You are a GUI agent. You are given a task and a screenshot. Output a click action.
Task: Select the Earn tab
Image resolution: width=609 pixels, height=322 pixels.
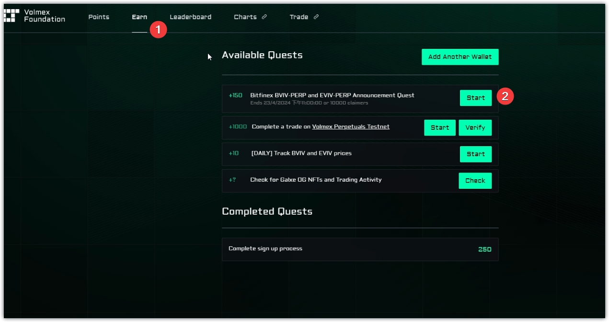coord(139,17)
